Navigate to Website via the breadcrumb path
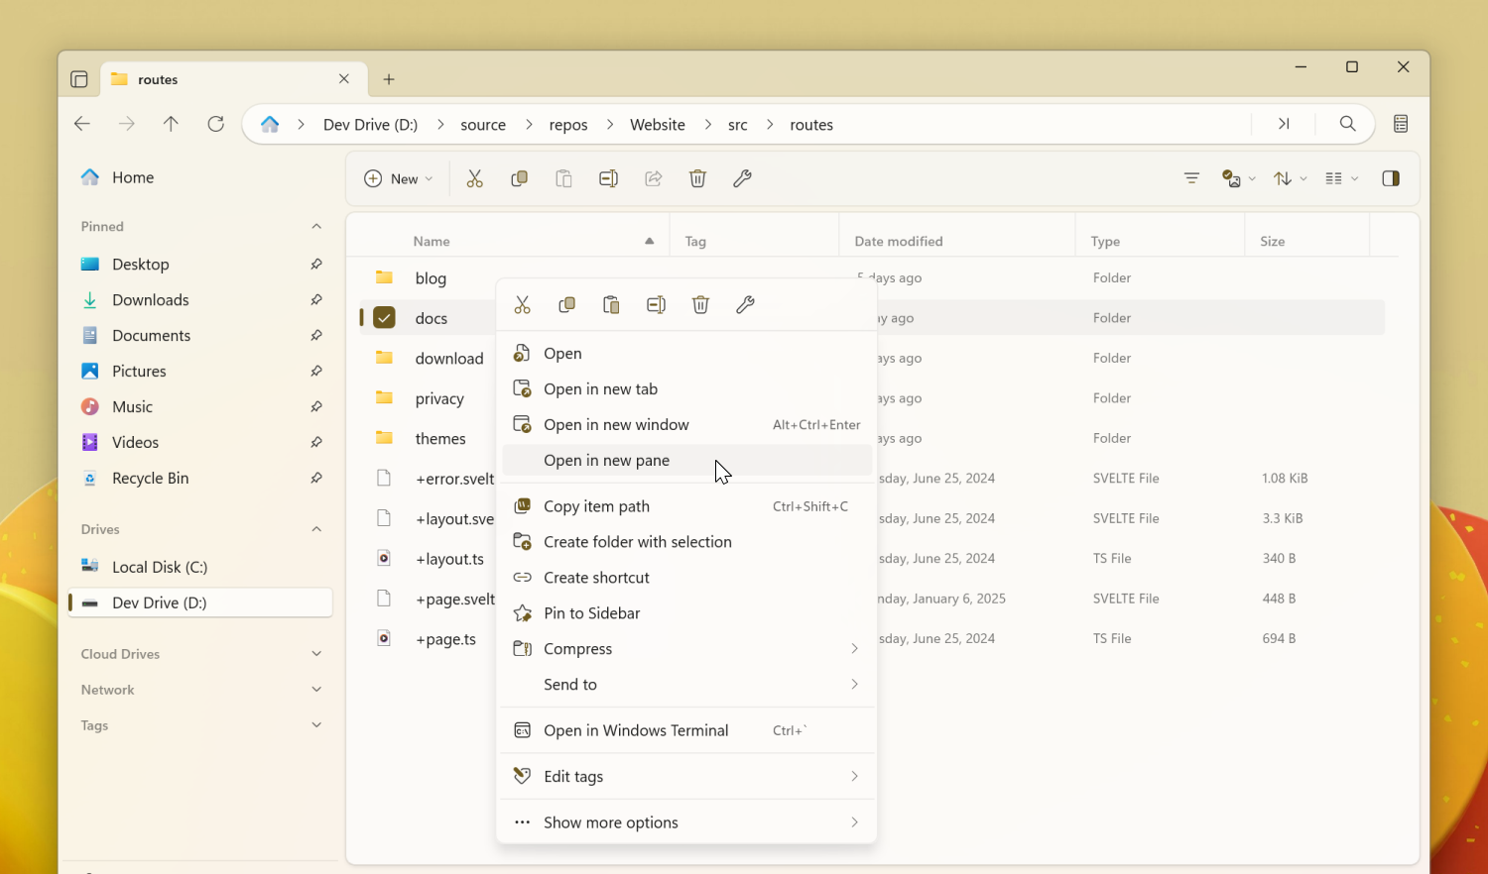Image resolution: width=1488 pixels, height=874 pixels. pyautogui.click(x=657, y=124)
